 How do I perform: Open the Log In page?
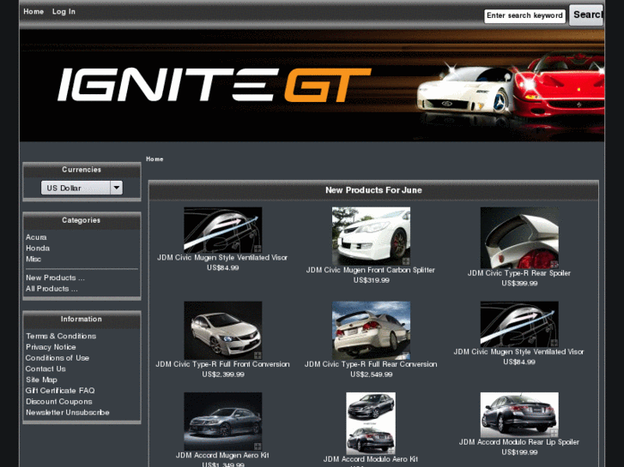(x=64, y=11)
